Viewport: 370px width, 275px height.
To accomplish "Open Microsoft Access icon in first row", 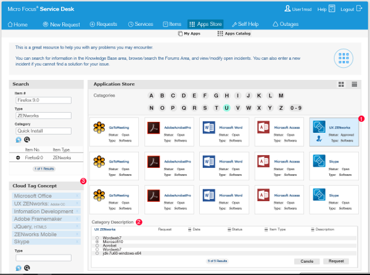I will coord(263,127).
